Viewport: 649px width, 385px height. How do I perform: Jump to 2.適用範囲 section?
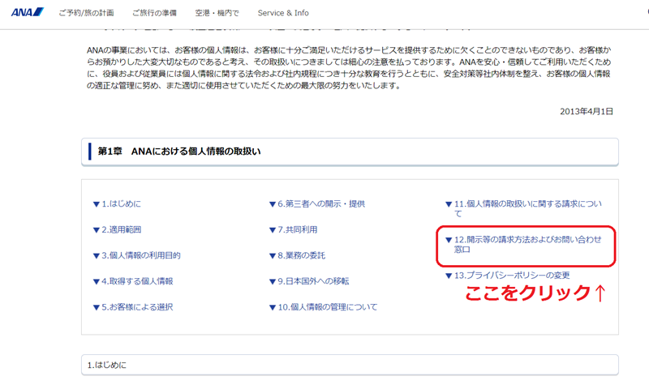coord(117,229)
